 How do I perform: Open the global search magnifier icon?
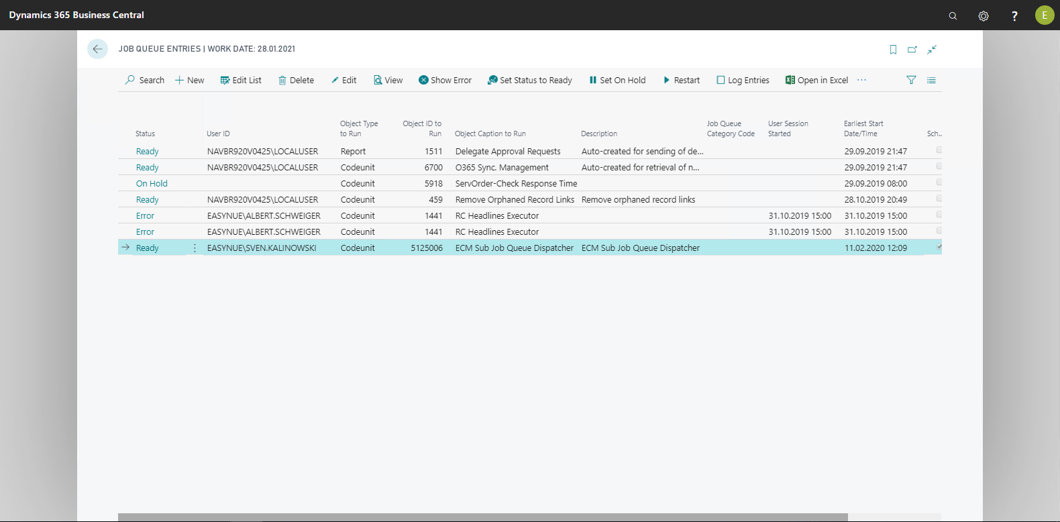coord(953,15)
